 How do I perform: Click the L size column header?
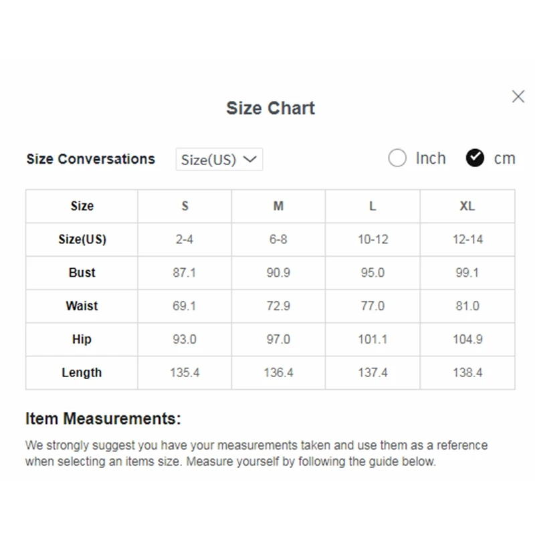pyautogui.click(x=372, y=206)
